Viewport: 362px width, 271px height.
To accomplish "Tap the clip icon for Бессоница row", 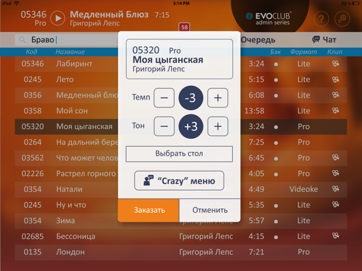I will (x=335, y=236).
